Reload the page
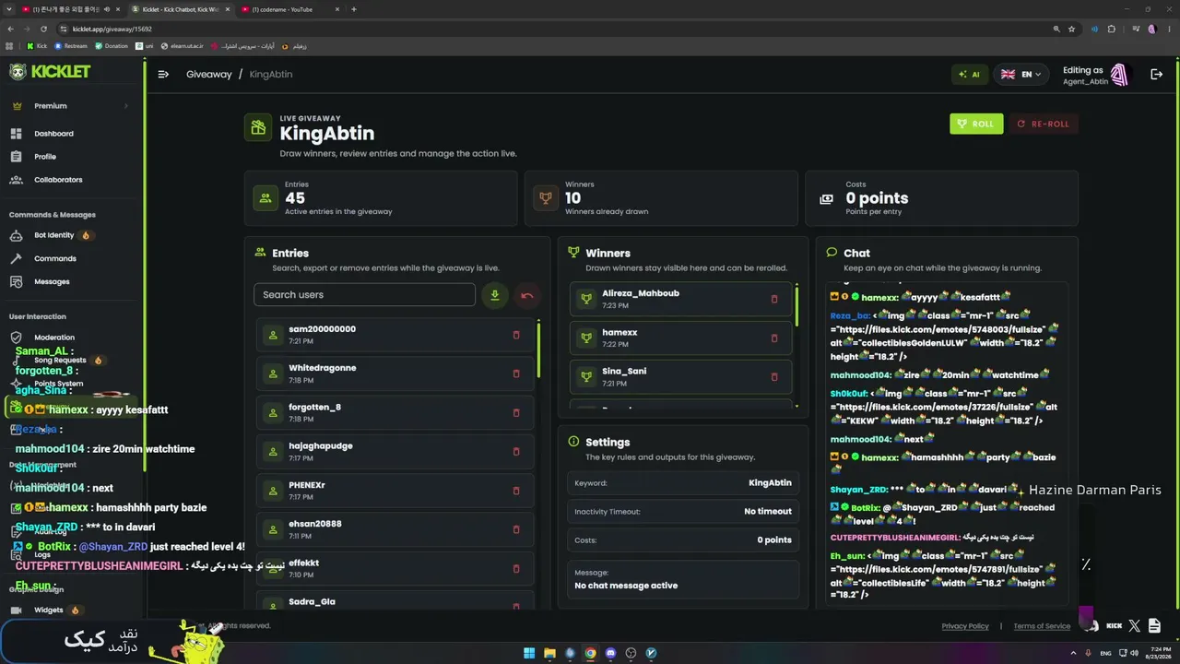Image resolution: width=1180 pixels, height=664 pixels. point(43,29)
